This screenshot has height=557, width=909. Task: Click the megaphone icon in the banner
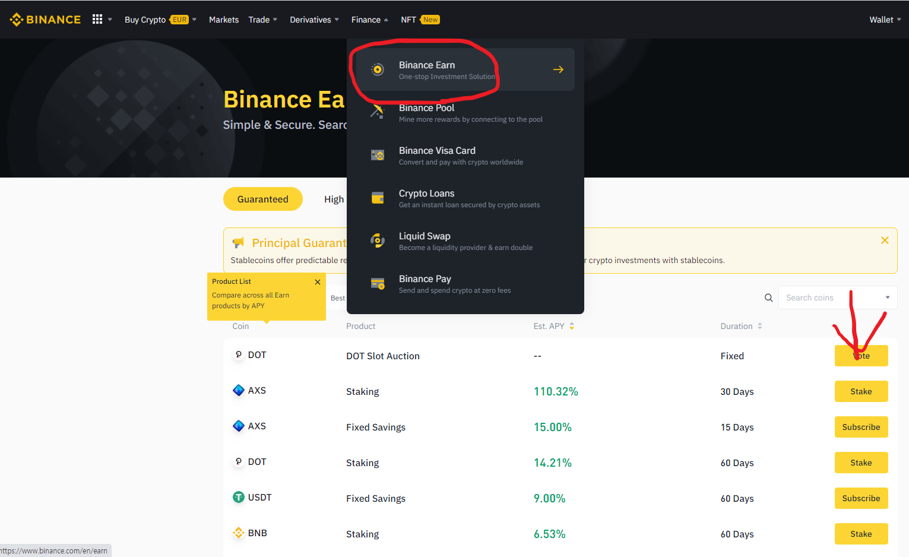pos(238,243)
